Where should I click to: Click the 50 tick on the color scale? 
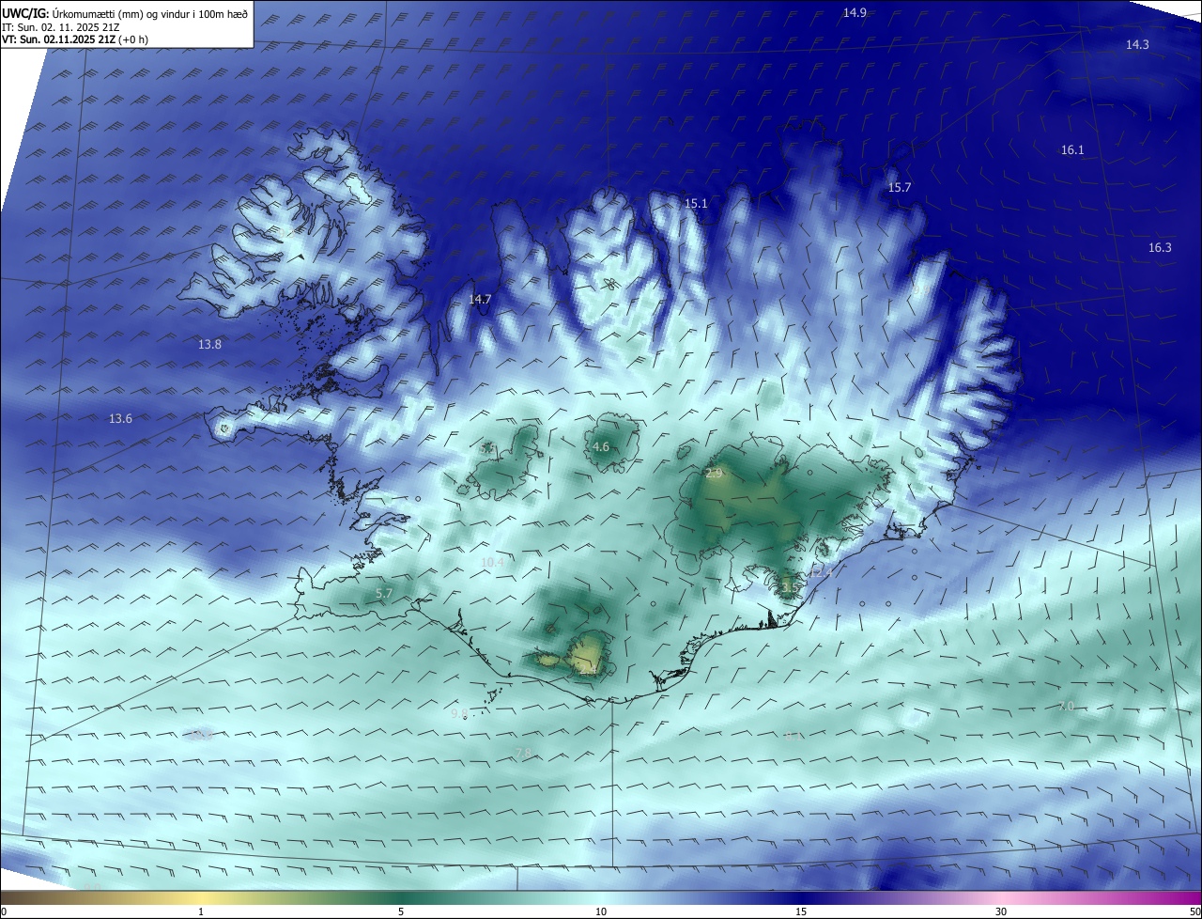click(x=1194, y=911)
